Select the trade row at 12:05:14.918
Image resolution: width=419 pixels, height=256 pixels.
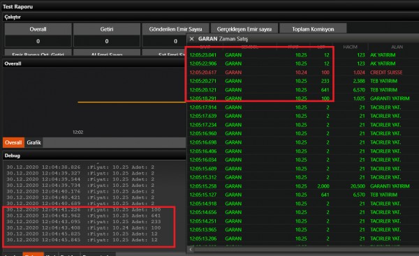pos(303,204)
